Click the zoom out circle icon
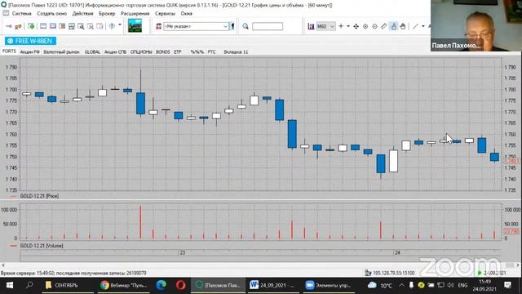The height and width of the screenshot is (294, 522). point(374,26)
